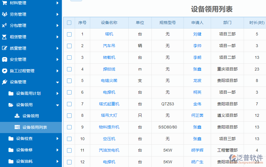Click the download icon beside 设备领用

17,116
